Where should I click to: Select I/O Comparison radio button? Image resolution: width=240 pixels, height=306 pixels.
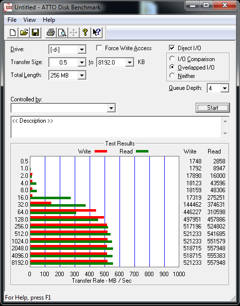(172, 59)
